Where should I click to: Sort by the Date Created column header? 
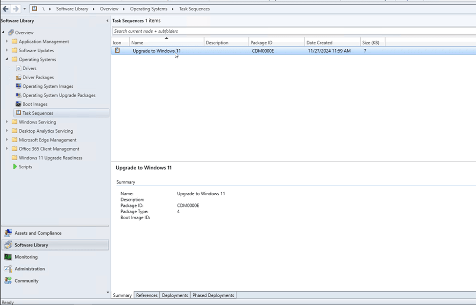pos(319,42)
